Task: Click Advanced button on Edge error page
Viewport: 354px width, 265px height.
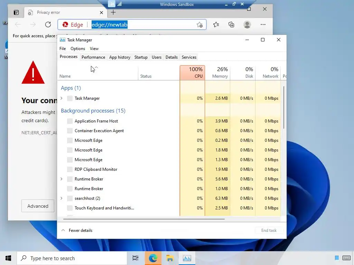Action: 38,206
